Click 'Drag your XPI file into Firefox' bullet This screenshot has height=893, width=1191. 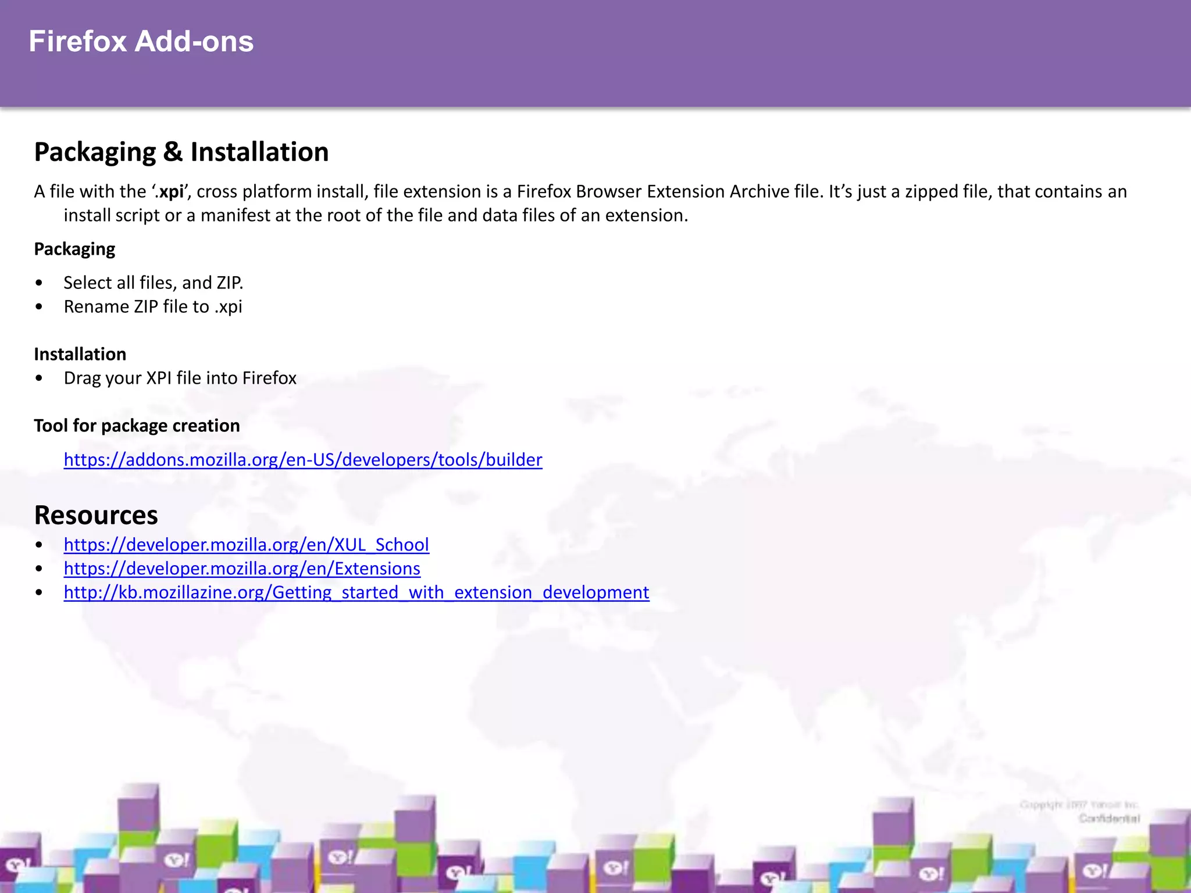[180, 378]
